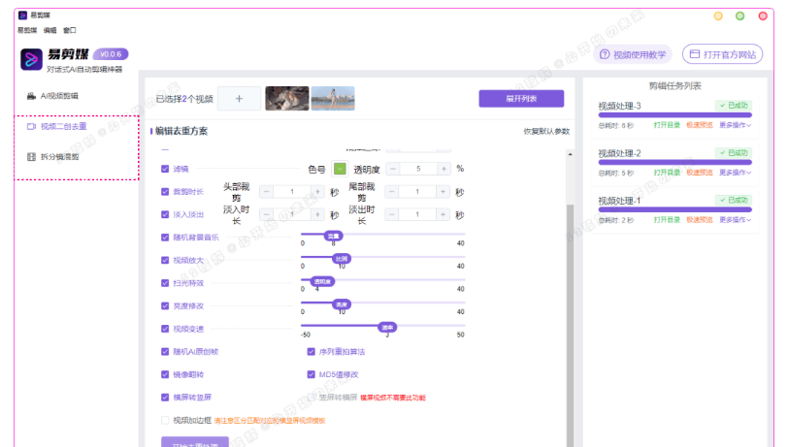Click 打开目录 for 视频处理-3
This screenshot has height=447, width=788.
click(667, 125)
